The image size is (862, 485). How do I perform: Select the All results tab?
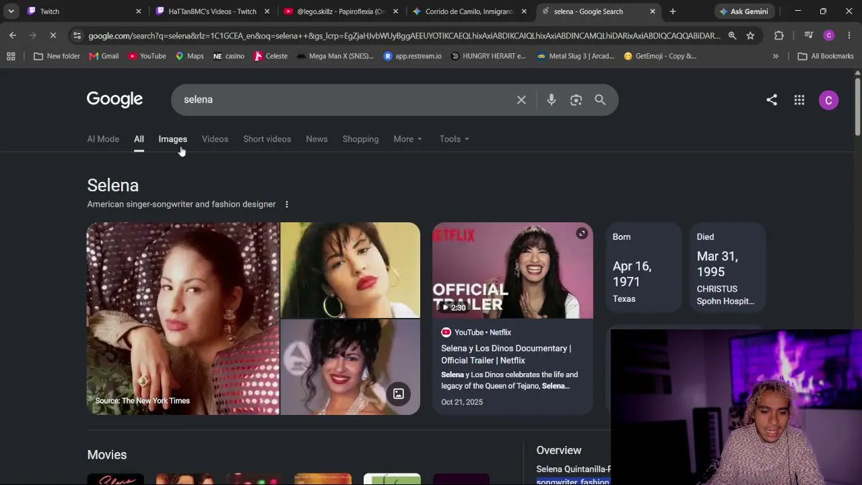[139, 139]
